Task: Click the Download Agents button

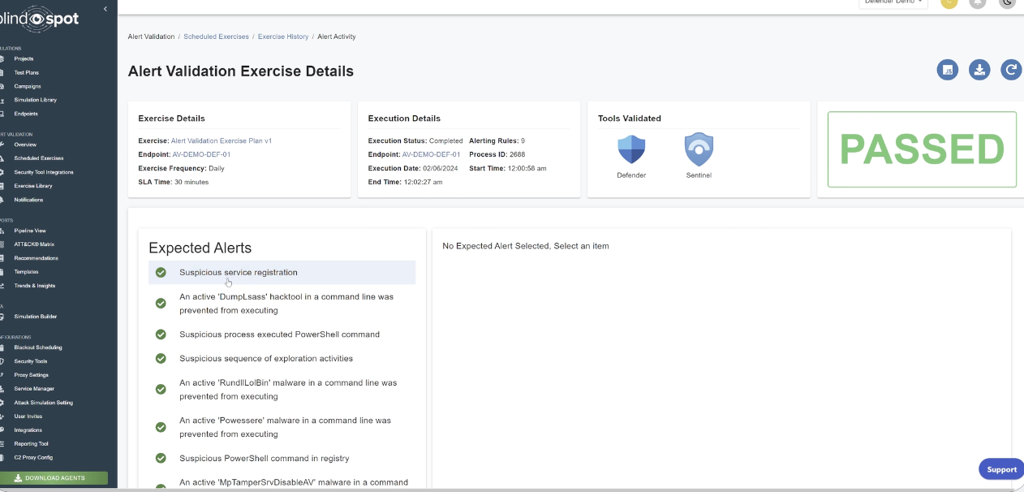Action: tap(54, 478)
